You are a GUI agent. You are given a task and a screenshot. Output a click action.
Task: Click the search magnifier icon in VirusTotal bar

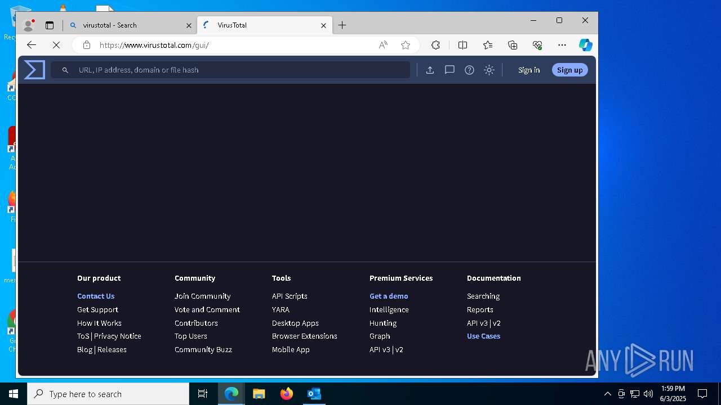(65, 70)
